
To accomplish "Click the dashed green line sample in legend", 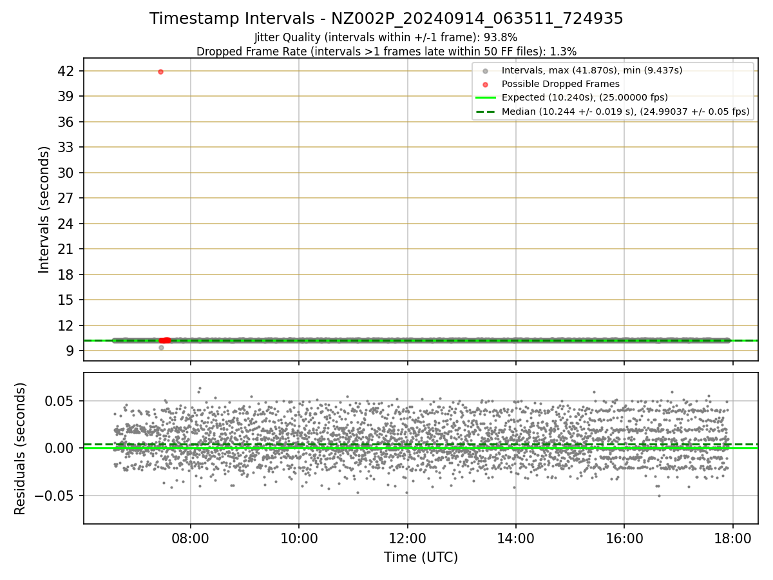I will coord(486,111).
